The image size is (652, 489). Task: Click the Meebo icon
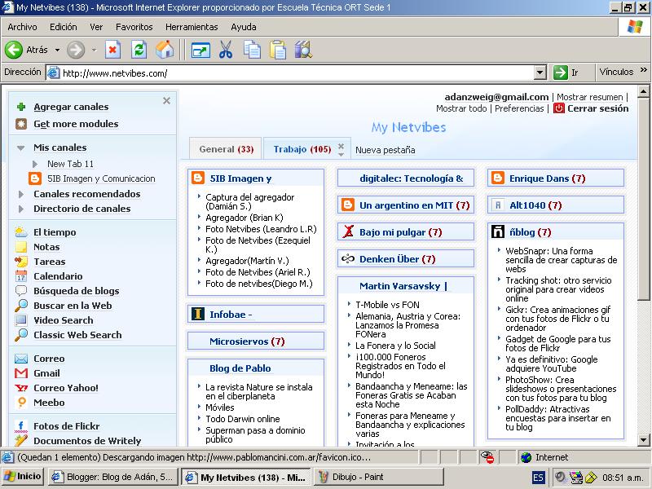click(21, 403)
